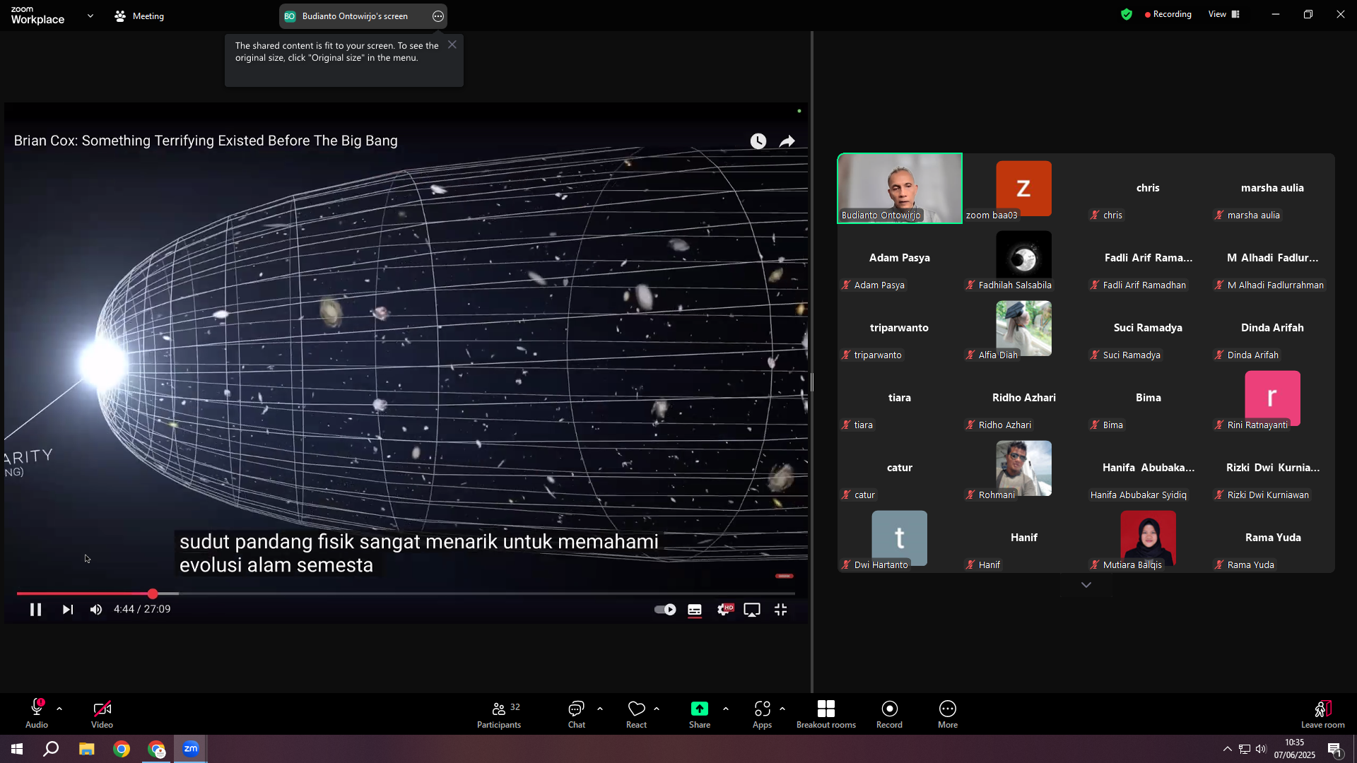Image resolution: width=1357 pixels, height=763 pixels.
Task: Select Budianto Ontowirjo's video tile
Action: point(900,189)
